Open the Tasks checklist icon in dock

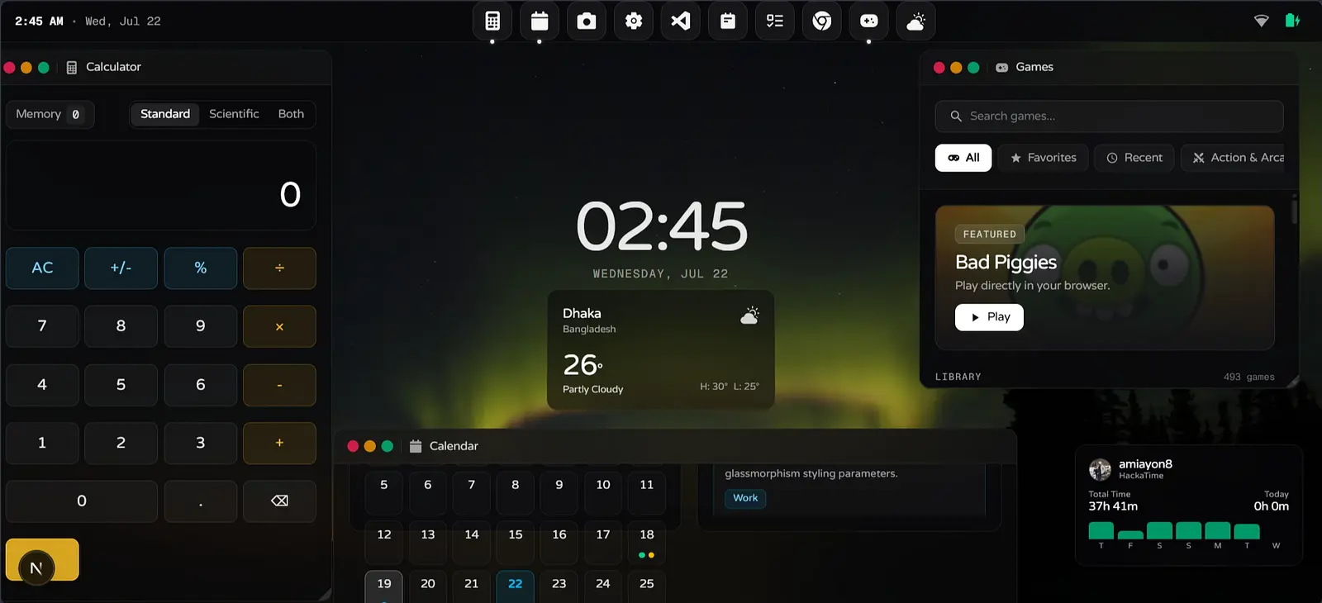point(775,21)
